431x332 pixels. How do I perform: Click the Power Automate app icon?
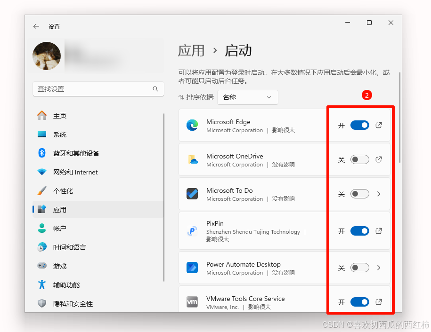click(x=192, y=268)
